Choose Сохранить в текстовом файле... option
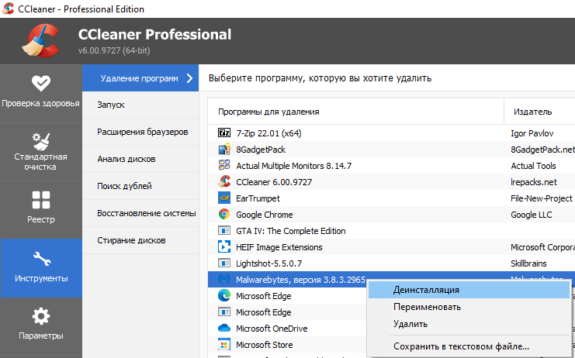 click(469, 346)
